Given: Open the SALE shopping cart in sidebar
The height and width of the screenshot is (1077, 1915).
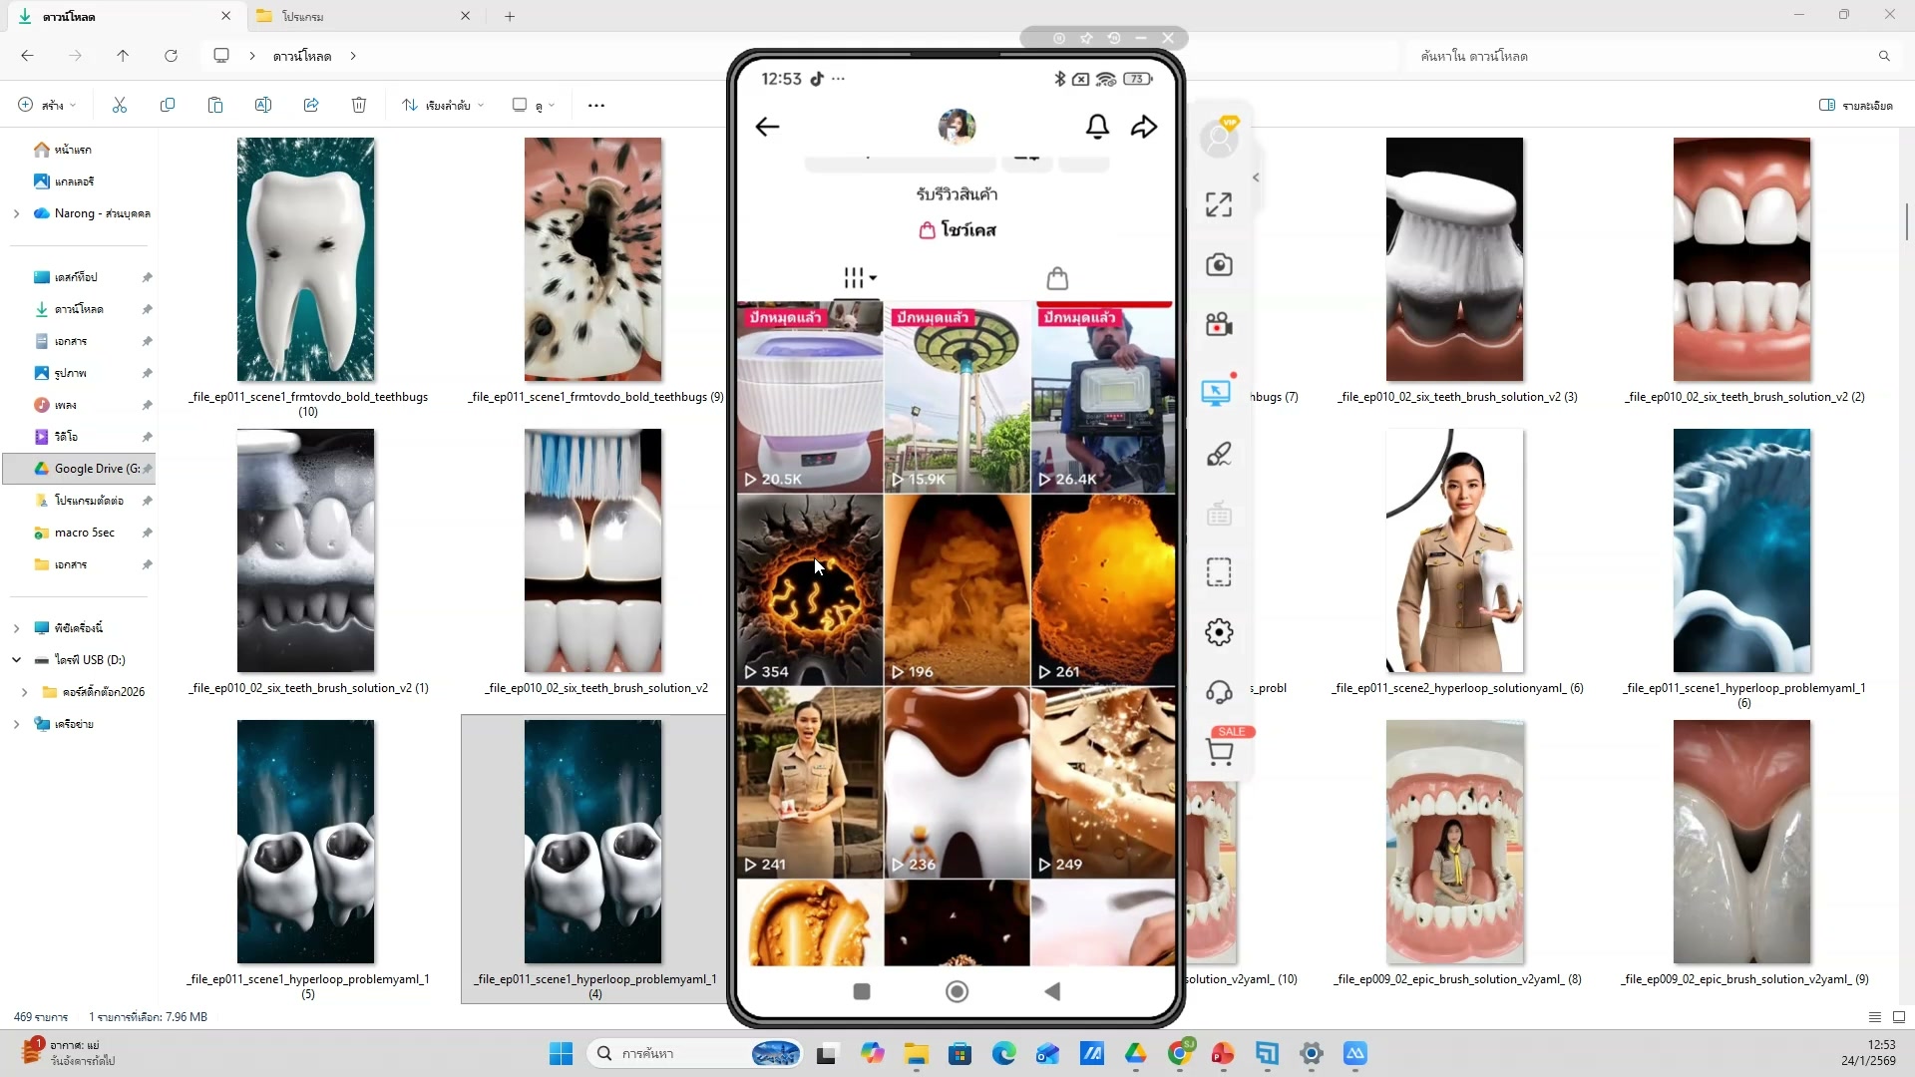Looking at the screenshot, I should click(1221, 751).
